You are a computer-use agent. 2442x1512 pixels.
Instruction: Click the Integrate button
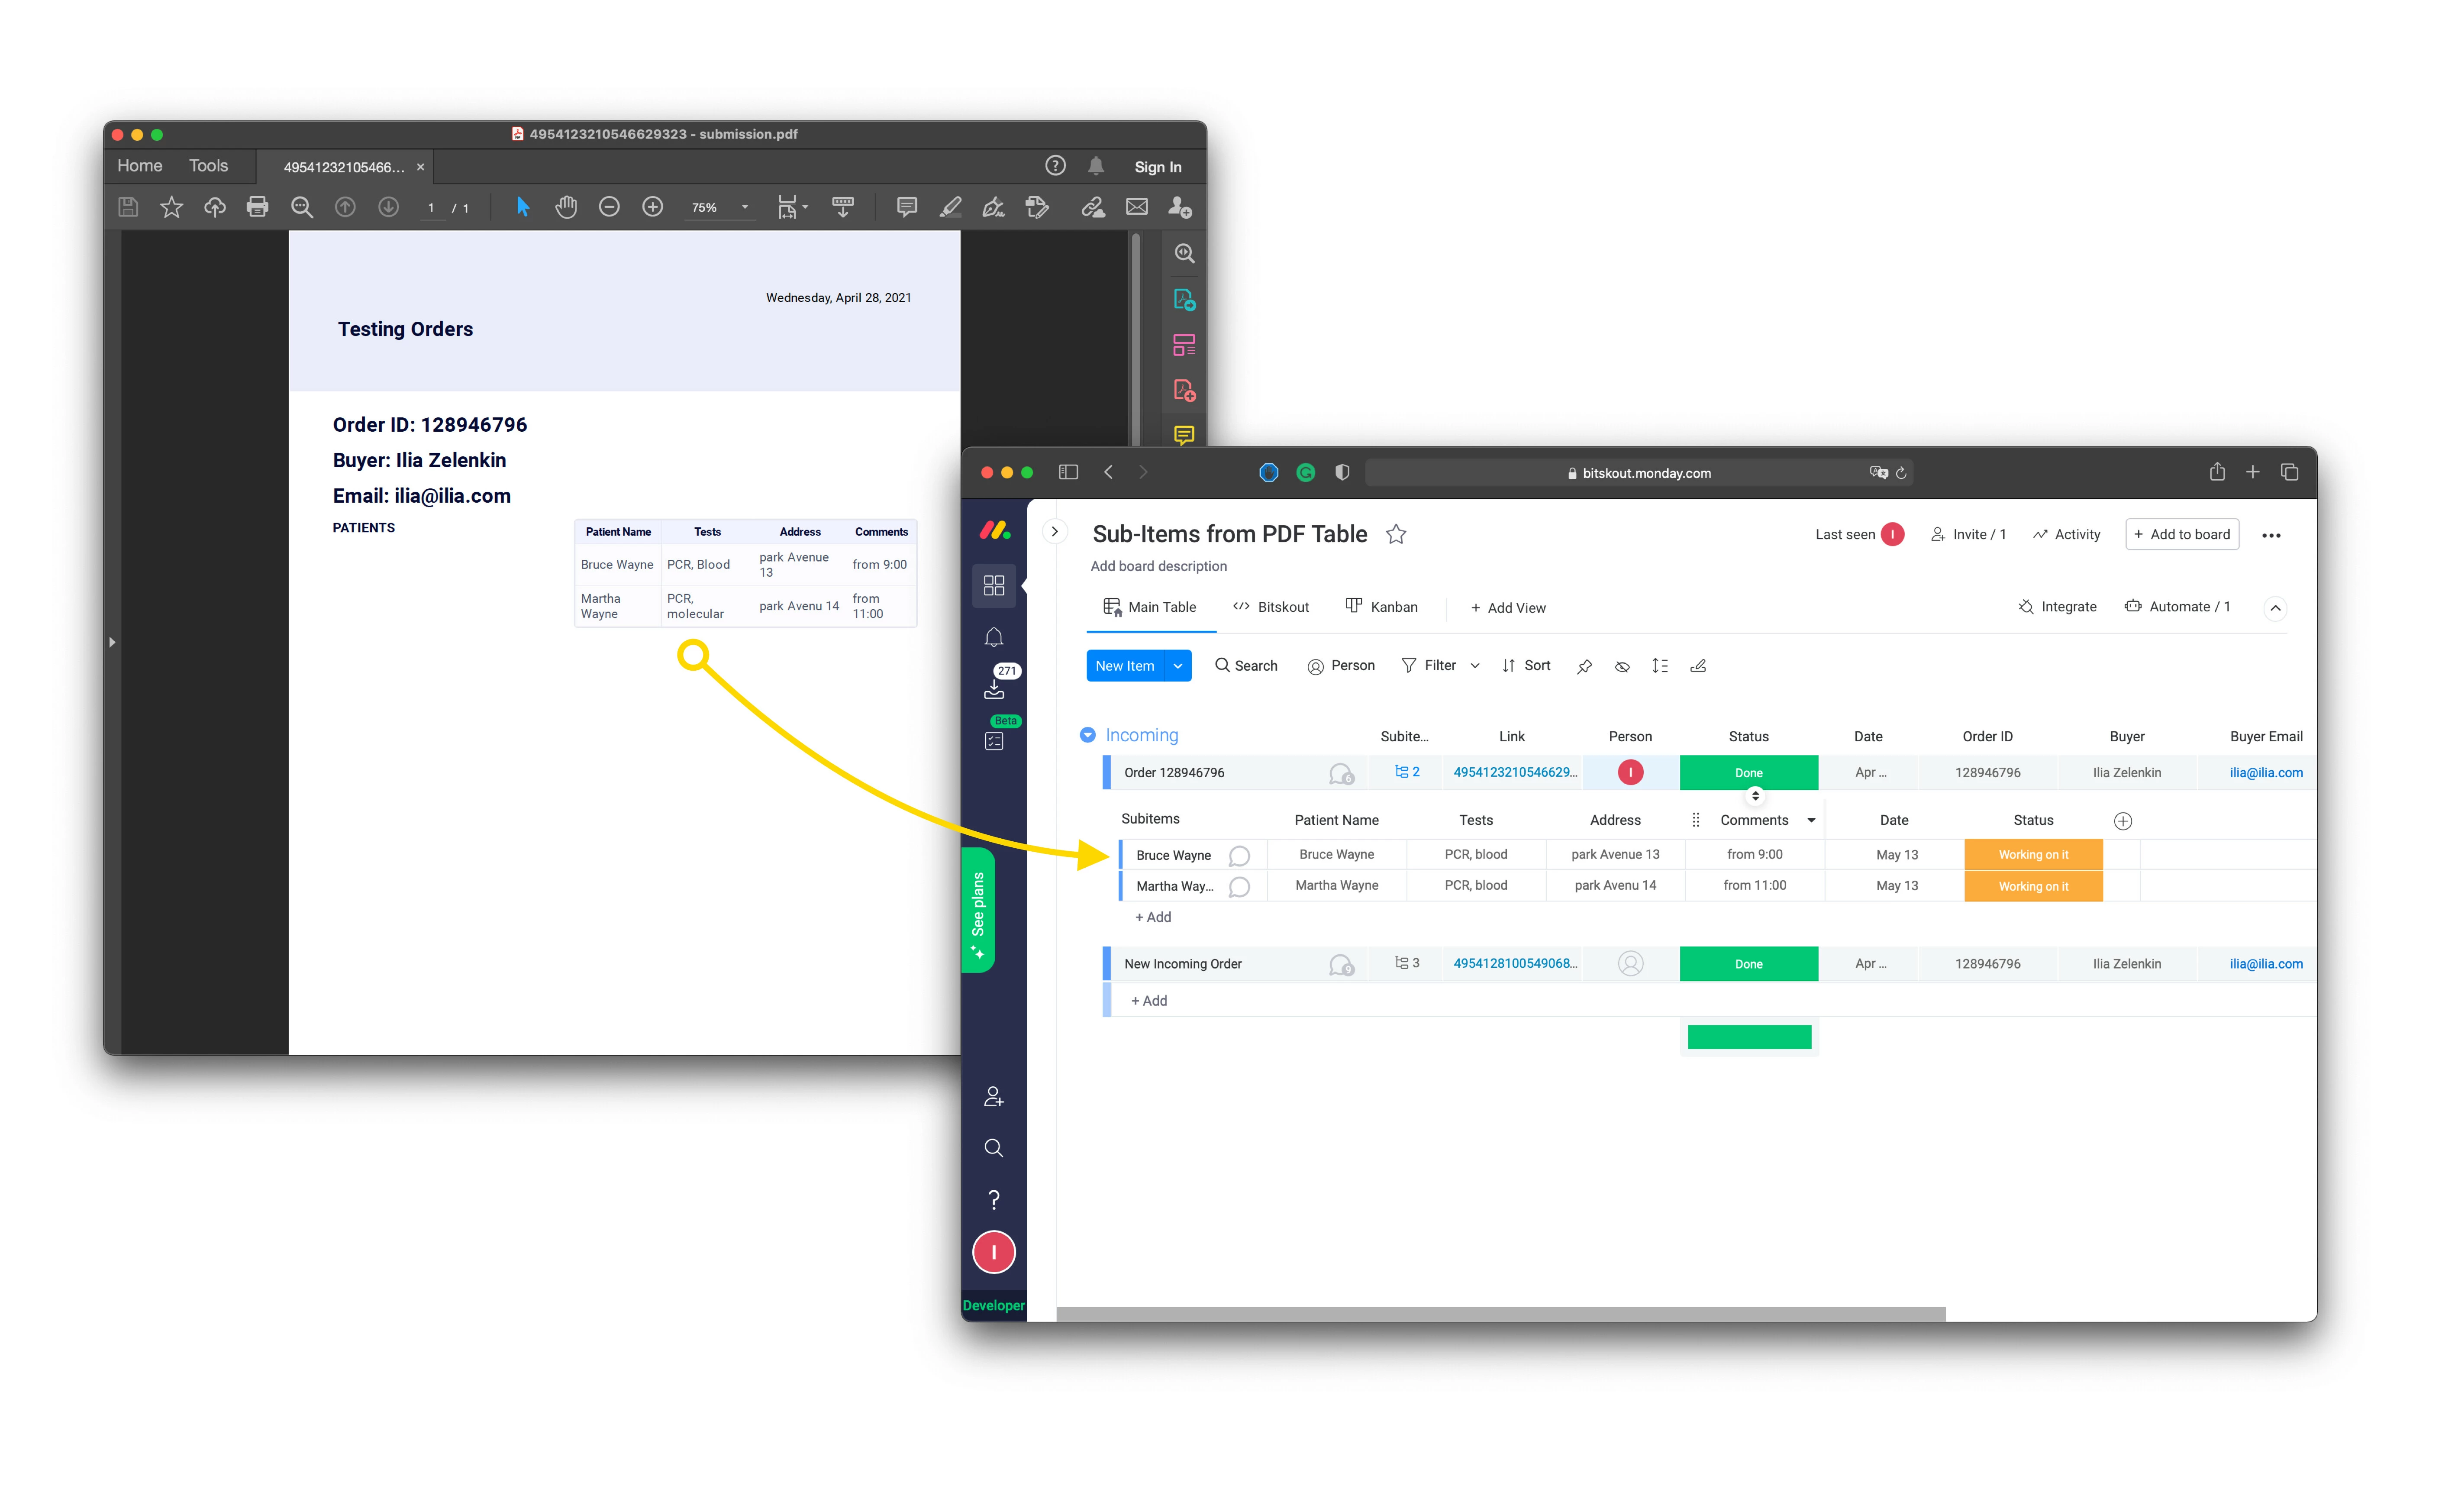pyautogui.click(x=2057, y=607)
